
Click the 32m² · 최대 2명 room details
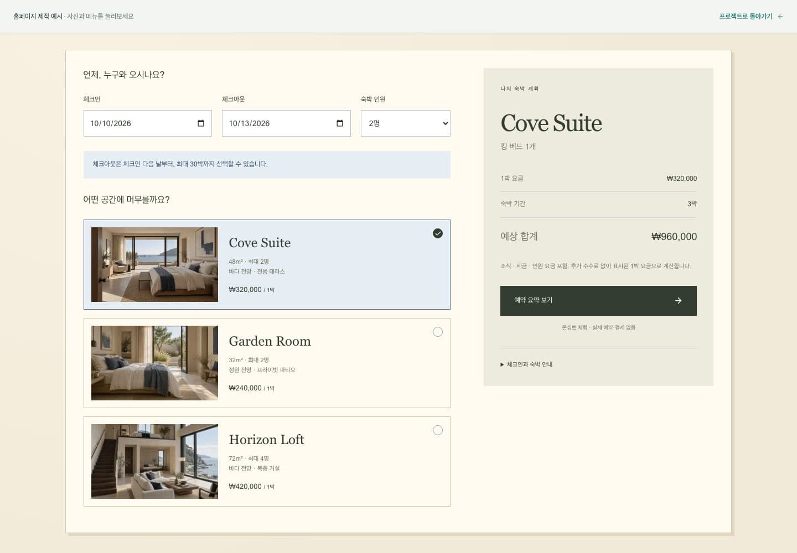point(249,360)
